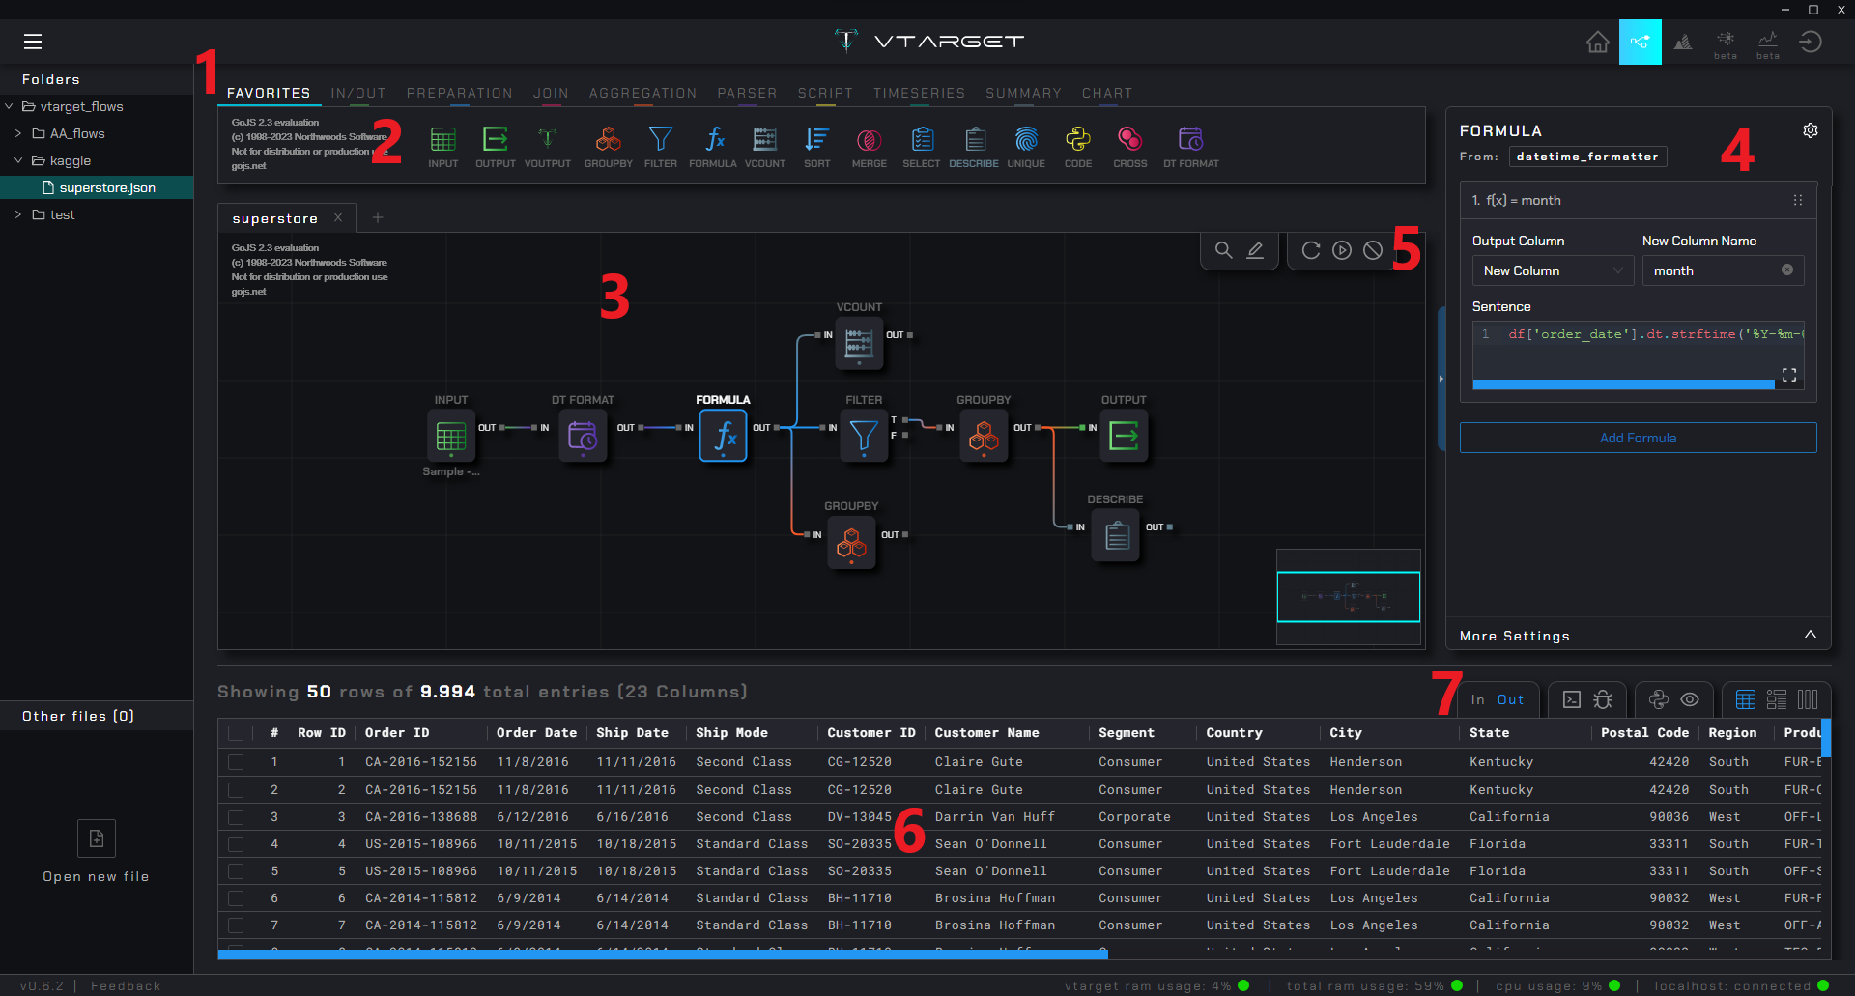Switch to the AGGREGATION tab
1855x996 pixels.
click(642, 93)
